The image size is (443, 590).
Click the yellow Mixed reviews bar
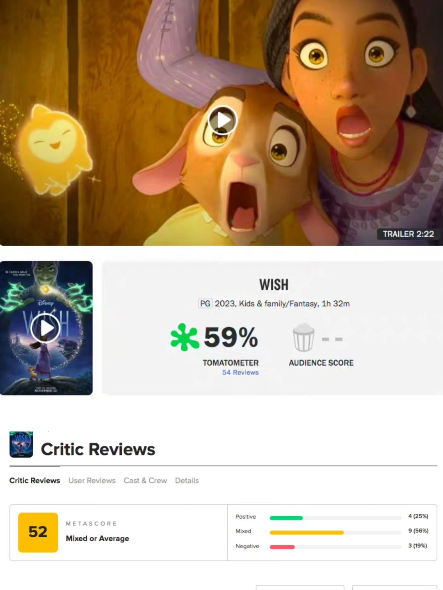tap(307, 533)
